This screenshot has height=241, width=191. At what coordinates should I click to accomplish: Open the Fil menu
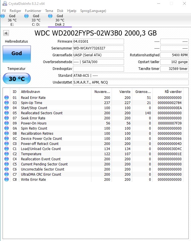[x=4, y=11]
